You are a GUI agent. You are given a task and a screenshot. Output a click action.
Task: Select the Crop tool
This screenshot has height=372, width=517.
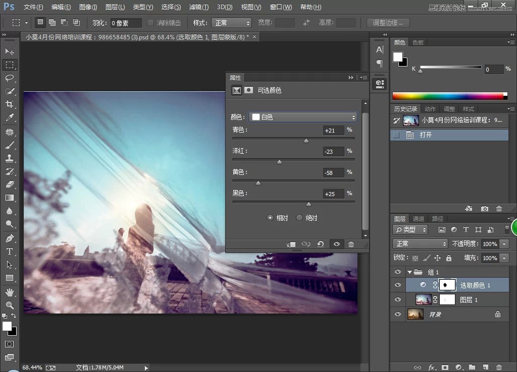(x=10, y=104)
